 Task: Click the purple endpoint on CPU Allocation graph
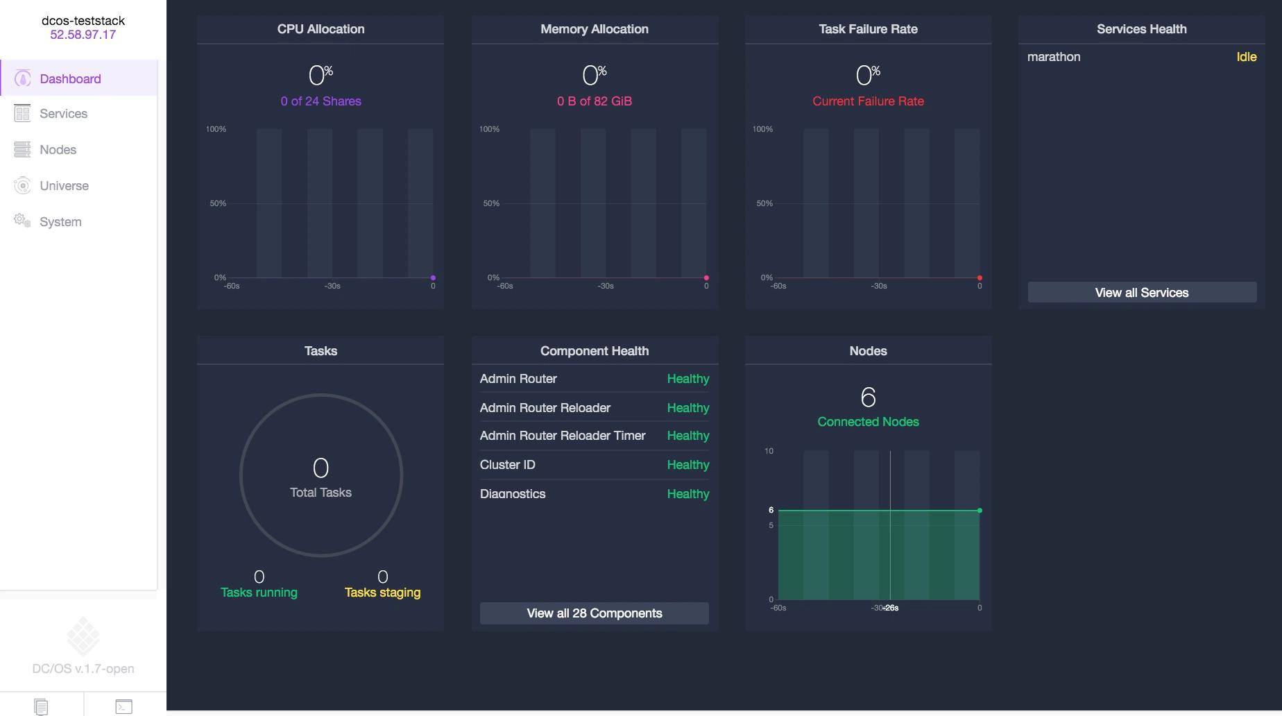(433, 278)
